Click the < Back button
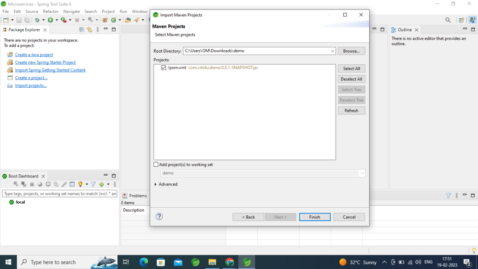The image size is (478, 269). (248, 217)
